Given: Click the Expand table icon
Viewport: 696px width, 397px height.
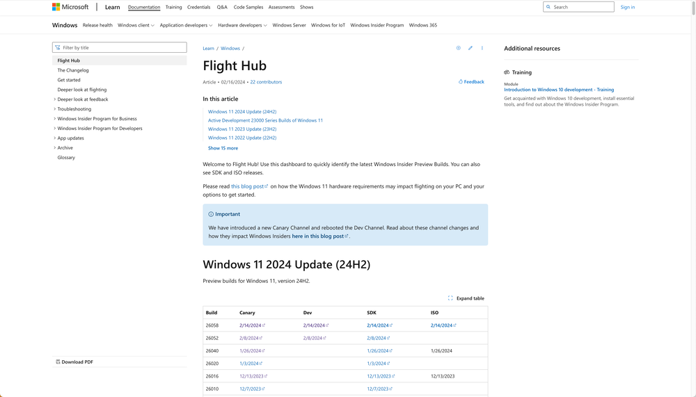Looking at the screenshot, I should [450, 298].
